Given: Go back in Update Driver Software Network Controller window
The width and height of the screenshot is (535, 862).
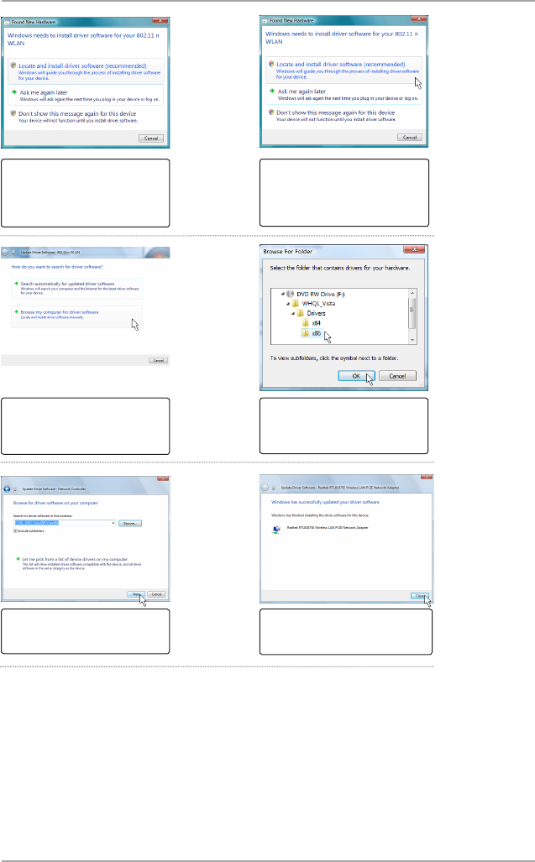Looking at the screenshot, I should coord(8,488).
